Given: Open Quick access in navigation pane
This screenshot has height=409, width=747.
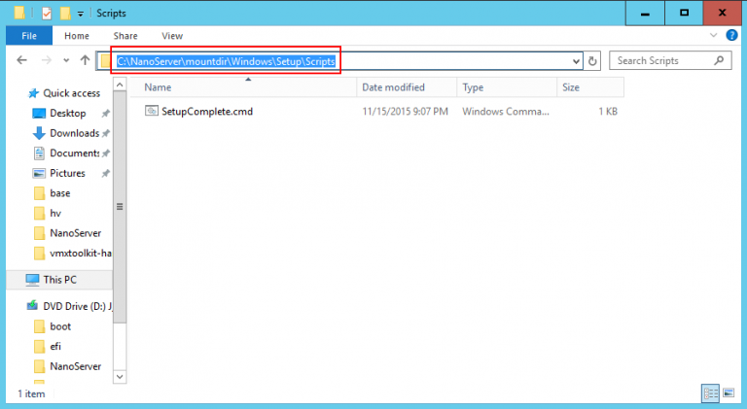Looking at the screenshot, I should click(71, 93).
